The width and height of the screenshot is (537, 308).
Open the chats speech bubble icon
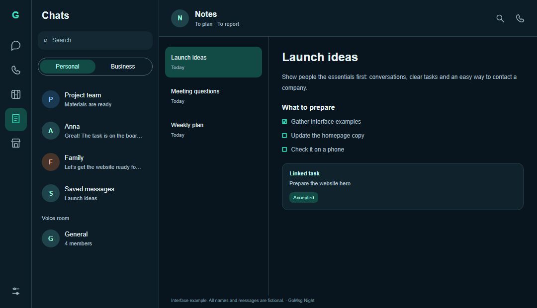16,46
